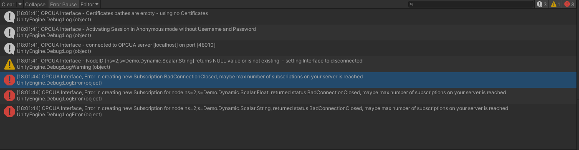This screenshot has height=150, width=579.
Task: Select the Certificates pathes are empty log
Action: click(x=289, y=17)
